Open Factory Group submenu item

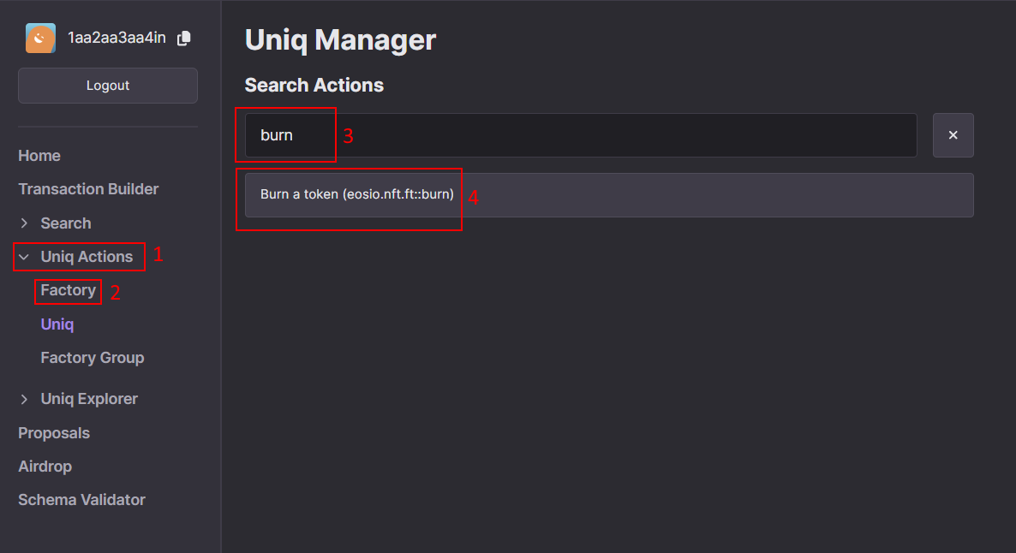93,358
